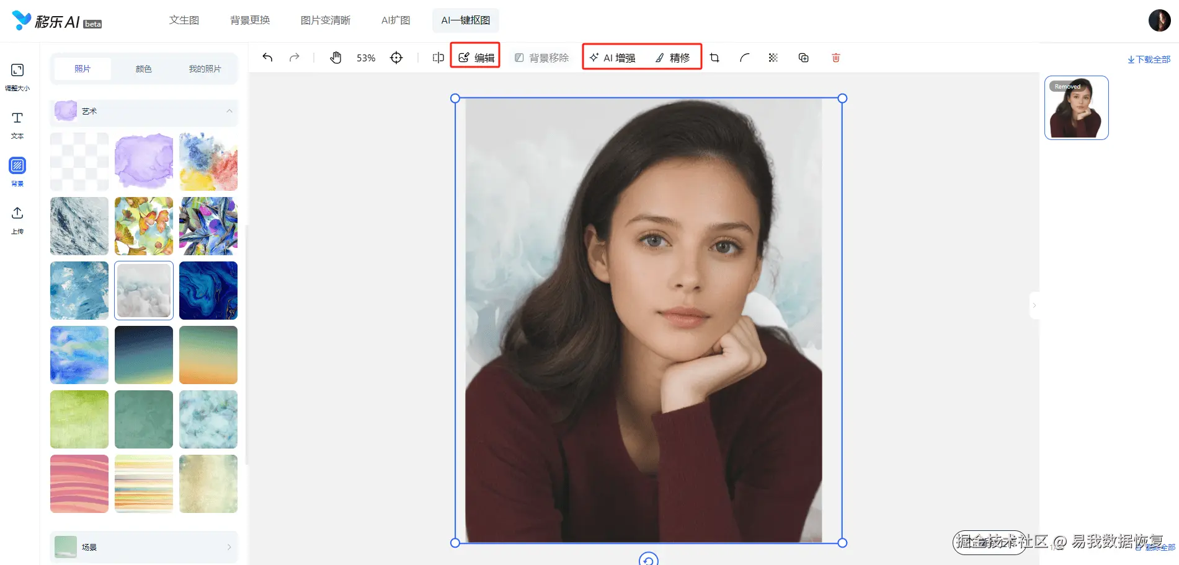Collapse the 艺术 category section
This screenshot has height=565, width=1179.
coord(143,112)
